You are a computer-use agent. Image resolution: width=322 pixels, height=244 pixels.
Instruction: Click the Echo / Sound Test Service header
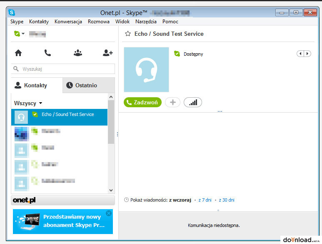click(x=169, y=34)
